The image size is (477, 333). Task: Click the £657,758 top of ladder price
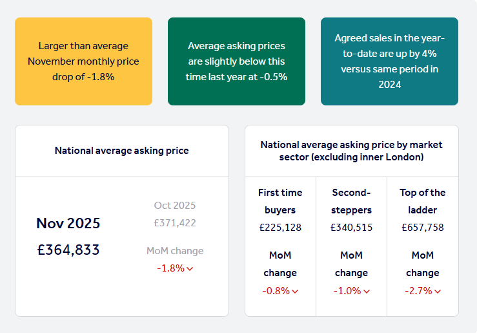pyautogui.click(x=423, y=228)
